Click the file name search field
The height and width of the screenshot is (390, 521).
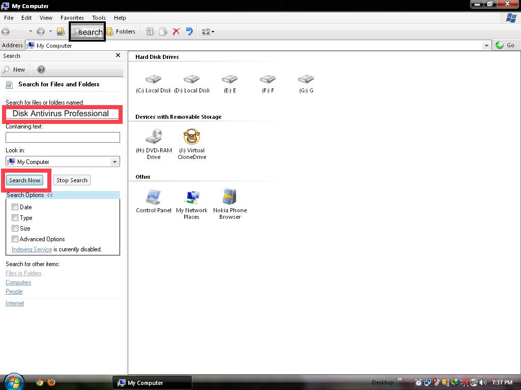click(62, 114)
